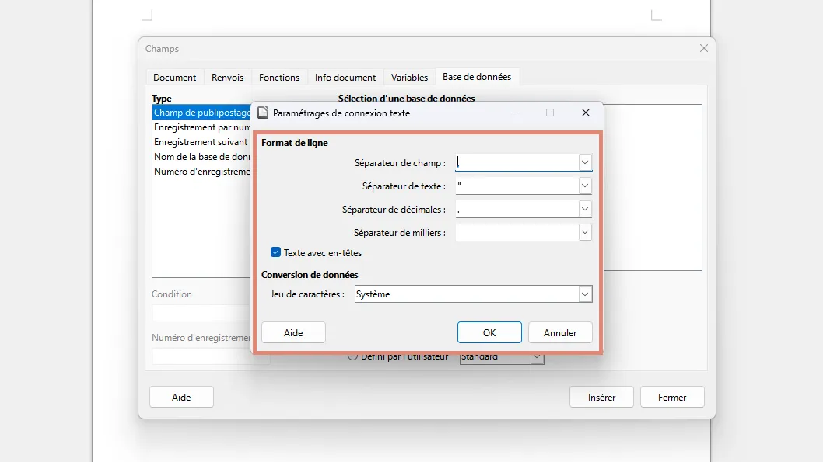Viewport: 823px width, 462px height.
Task: Click Aide button in Champs dialog
Action: [x=181, y=397]
